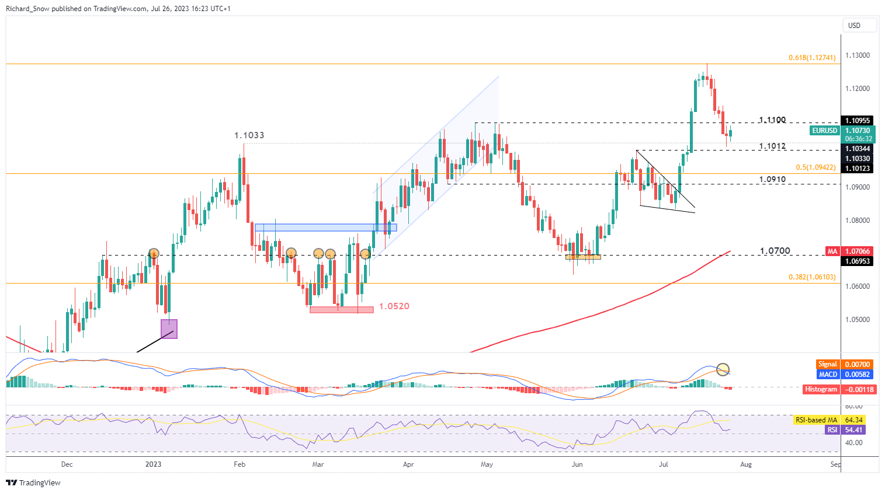Click the 0.5(1.09422) Fibonacci level label

(x=815, y=167)
